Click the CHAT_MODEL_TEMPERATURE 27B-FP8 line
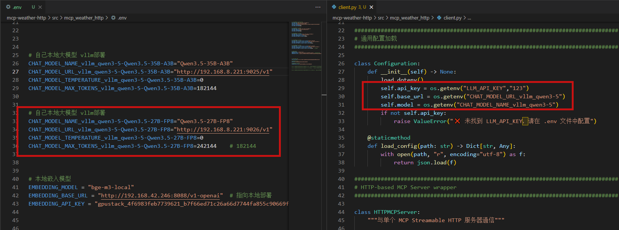 point(116,138)
